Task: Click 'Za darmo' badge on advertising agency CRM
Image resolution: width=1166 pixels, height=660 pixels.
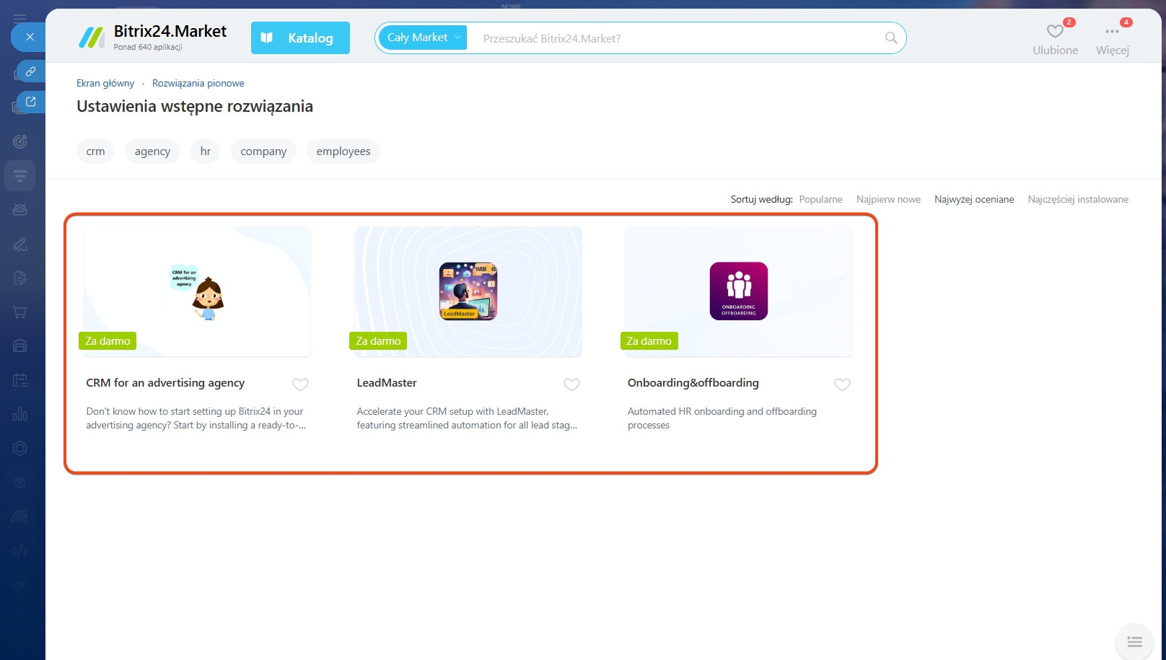Action: 108,341
